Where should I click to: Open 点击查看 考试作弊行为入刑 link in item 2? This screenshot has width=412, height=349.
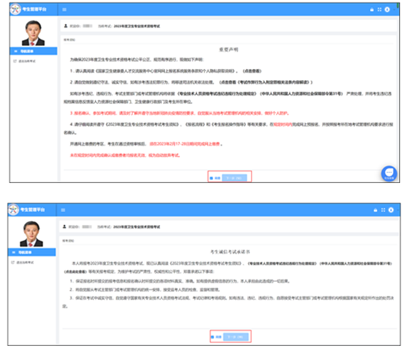pyautogui.click(x=266, y=82)
